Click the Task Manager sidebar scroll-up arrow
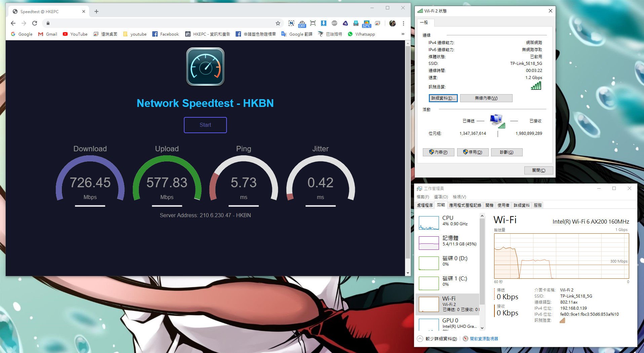The width and height of the screenshot is (644, 353). click(482, 216)
